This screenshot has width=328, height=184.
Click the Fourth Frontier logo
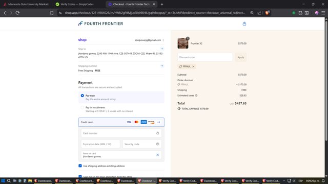tap(100, 24)
